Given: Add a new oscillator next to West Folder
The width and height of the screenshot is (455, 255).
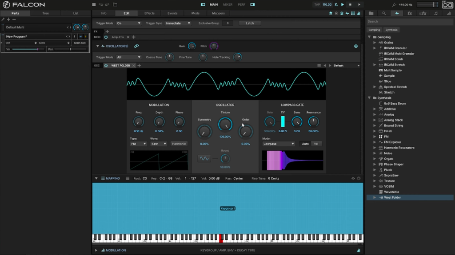Looking at the screenshot, I should [x=139, y=66].
